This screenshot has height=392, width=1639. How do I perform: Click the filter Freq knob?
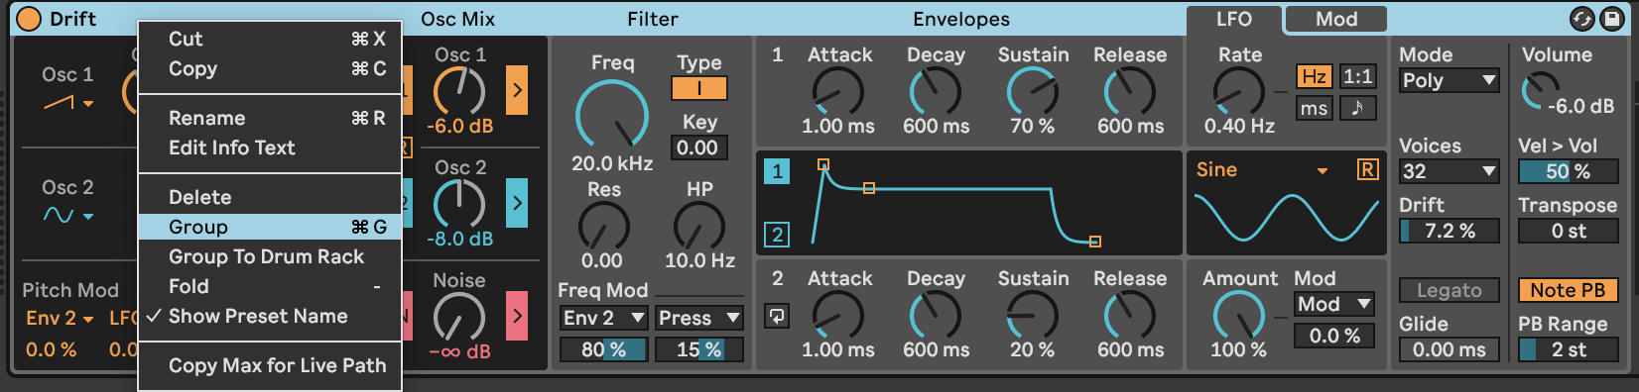tap(612, 115)
